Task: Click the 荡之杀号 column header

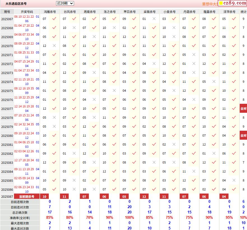Action: pyautogui.click(x=110, y=12)
